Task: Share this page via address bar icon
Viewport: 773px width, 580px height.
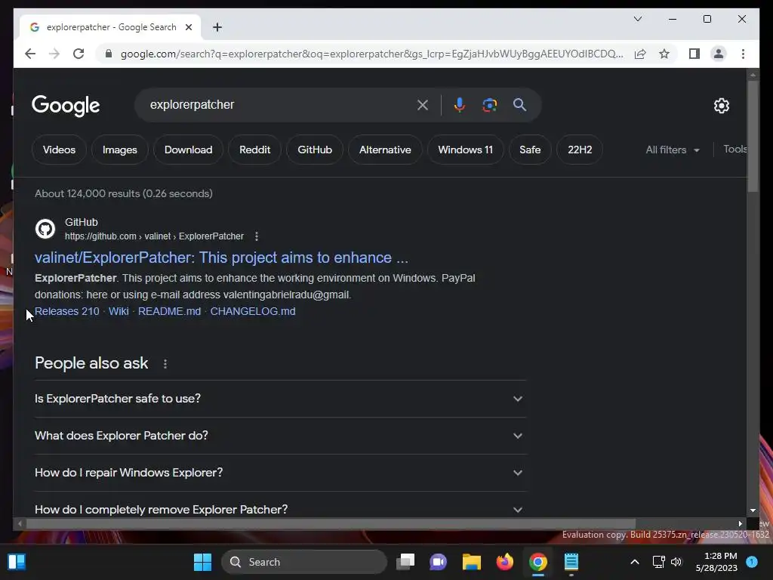Action: click(x=640, y=54)
